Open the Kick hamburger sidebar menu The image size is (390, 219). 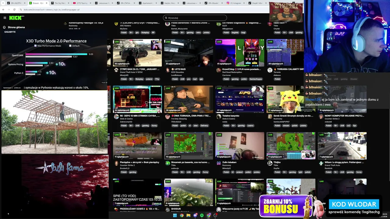pos(5,18)
